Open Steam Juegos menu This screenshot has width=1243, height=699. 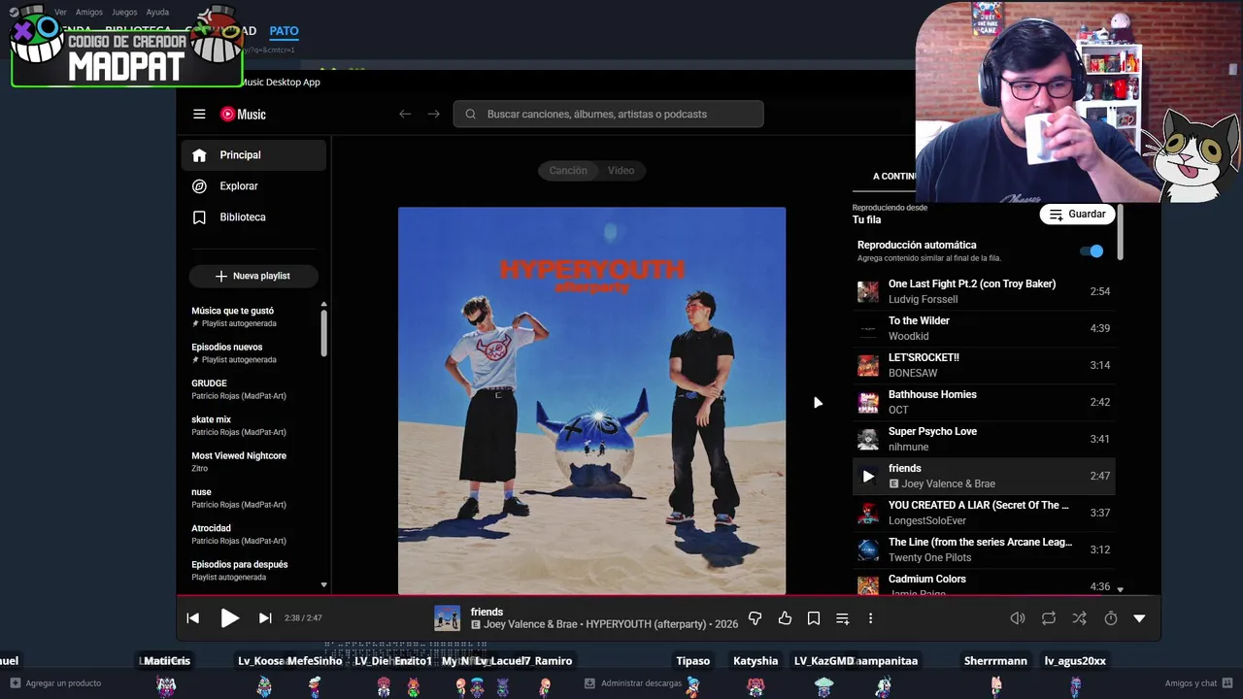pyautogui.click(x=124, y=13)
